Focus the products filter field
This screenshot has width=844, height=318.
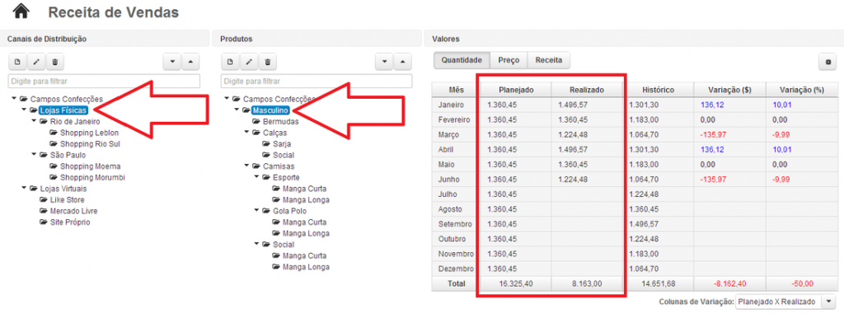316,82
